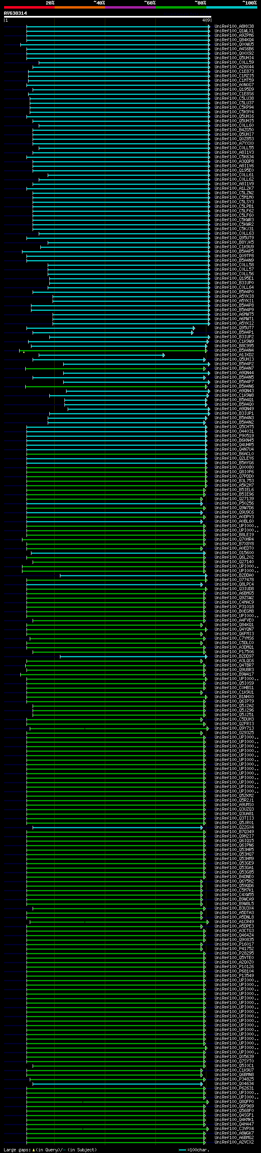Click the white query sequence bar

[108, 16]
